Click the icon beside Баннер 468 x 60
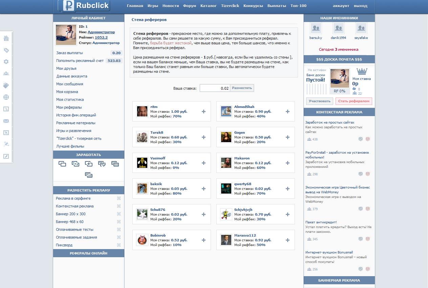The image size is (428, 288). (119, 222)
